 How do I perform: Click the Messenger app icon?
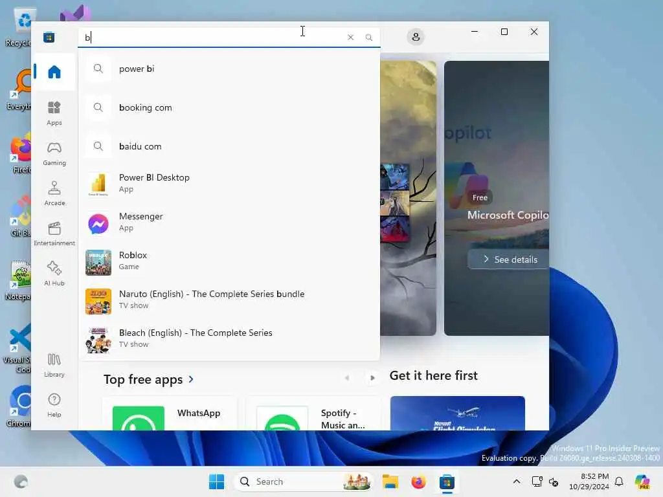point(98,223)
